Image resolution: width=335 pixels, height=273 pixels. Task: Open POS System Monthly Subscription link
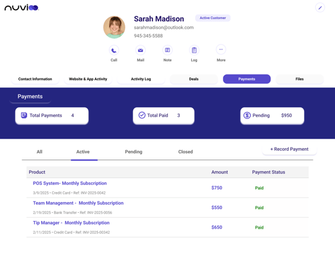point(70,183)
